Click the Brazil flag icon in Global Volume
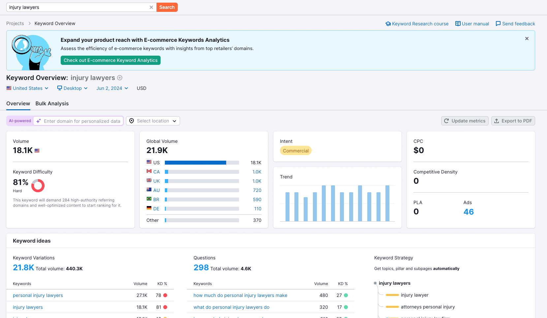 pyautogui.click(x=149, y=199)
